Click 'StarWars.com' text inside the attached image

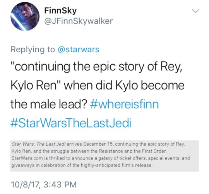click(x=27, y=158)
